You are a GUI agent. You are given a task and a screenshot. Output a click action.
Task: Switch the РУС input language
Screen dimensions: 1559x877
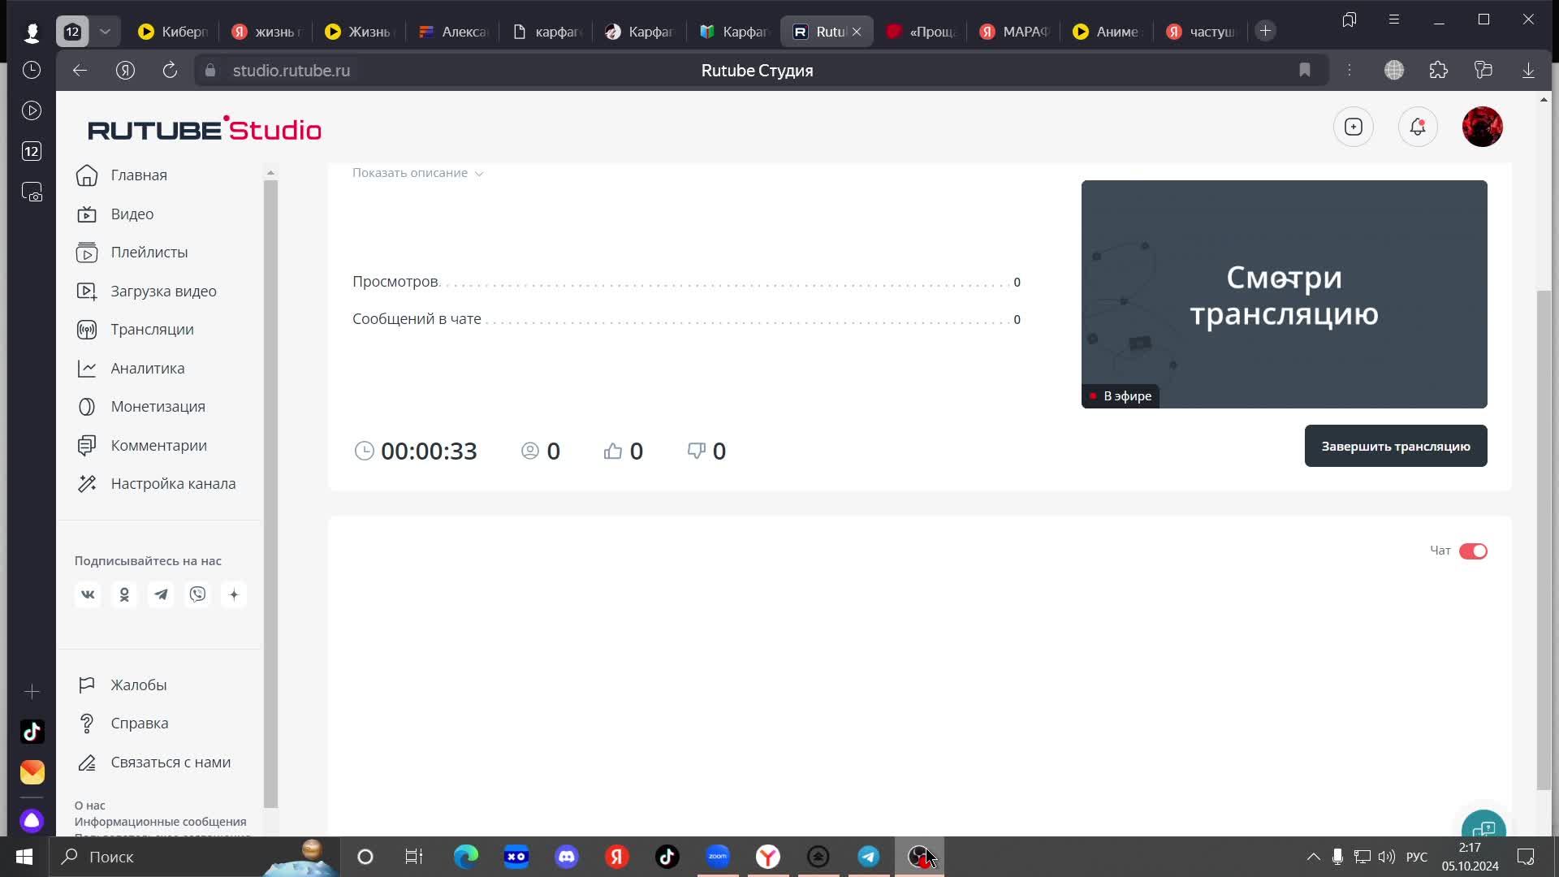(x=1417, y=857)
